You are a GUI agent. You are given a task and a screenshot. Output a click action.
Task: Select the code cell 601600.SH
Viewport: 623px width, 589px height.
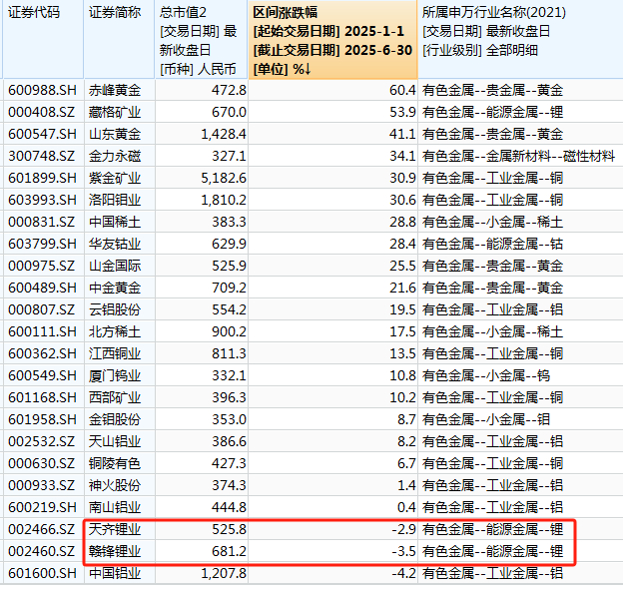(x=42, y=573)
